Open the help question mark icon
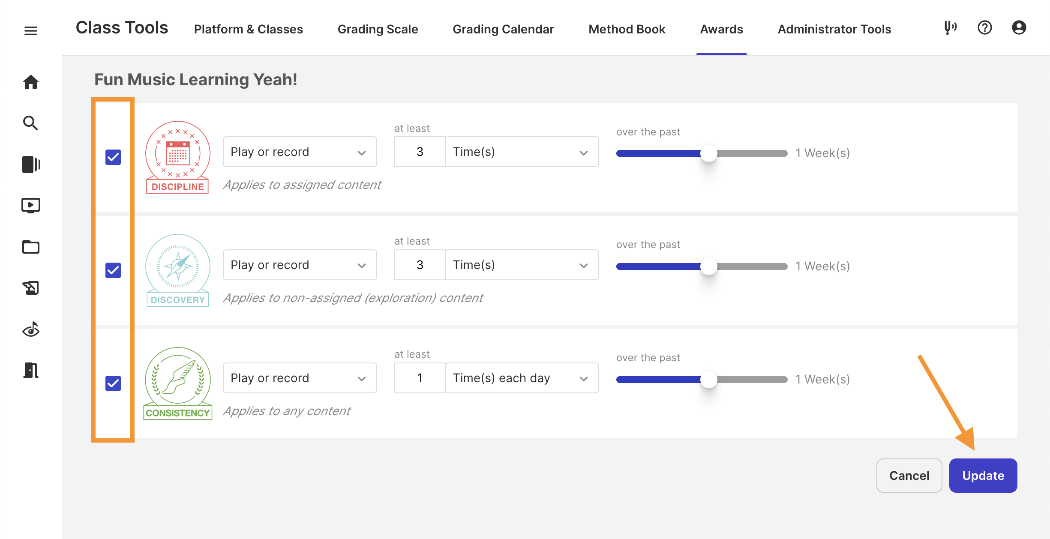The height and width of the screenshot is (539, 1050). coord(985,28)
